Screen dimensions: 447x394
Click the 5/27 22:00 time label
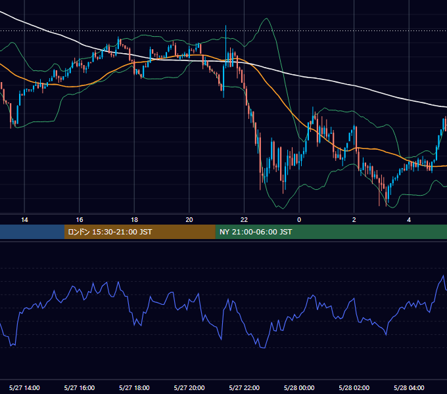(x=245, y=387)
